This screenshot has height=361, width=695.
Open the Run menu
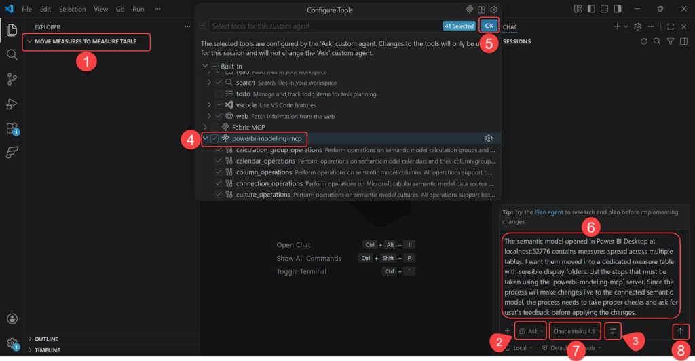pyautogui.click(x=138, y=9)
